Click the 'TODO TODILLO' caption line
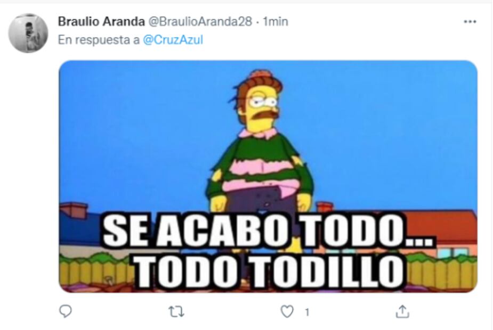This screenshot has height=330, width=493. [269, 271]
